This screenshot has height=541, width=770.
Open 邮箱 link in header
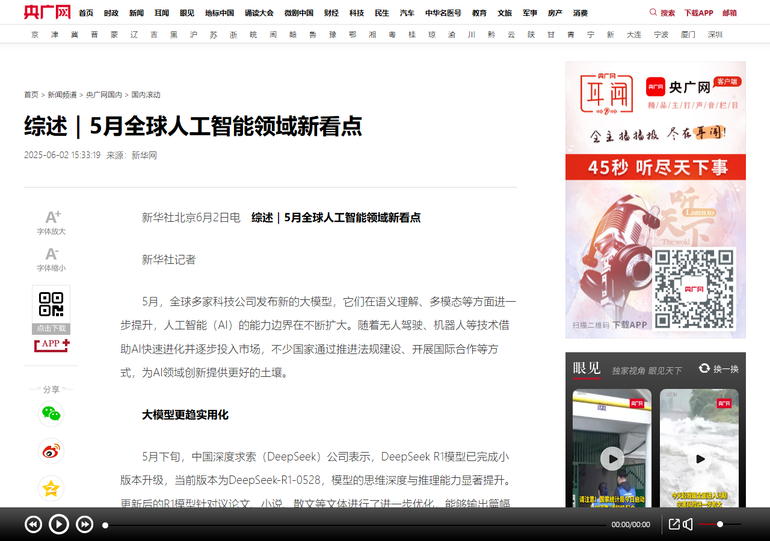pyautogui.click(x=730, y=13)
